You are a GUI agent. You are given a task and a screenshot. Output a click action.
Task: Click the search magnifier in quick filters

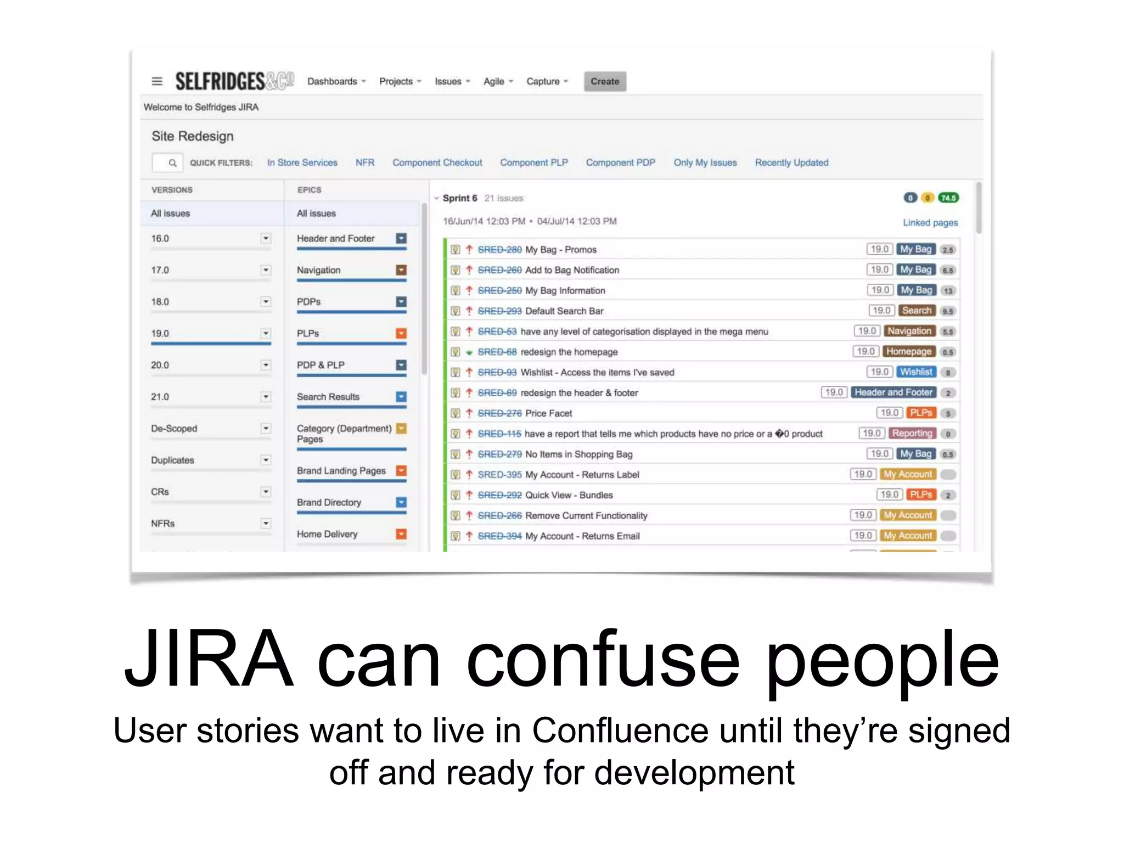(172, 162)
